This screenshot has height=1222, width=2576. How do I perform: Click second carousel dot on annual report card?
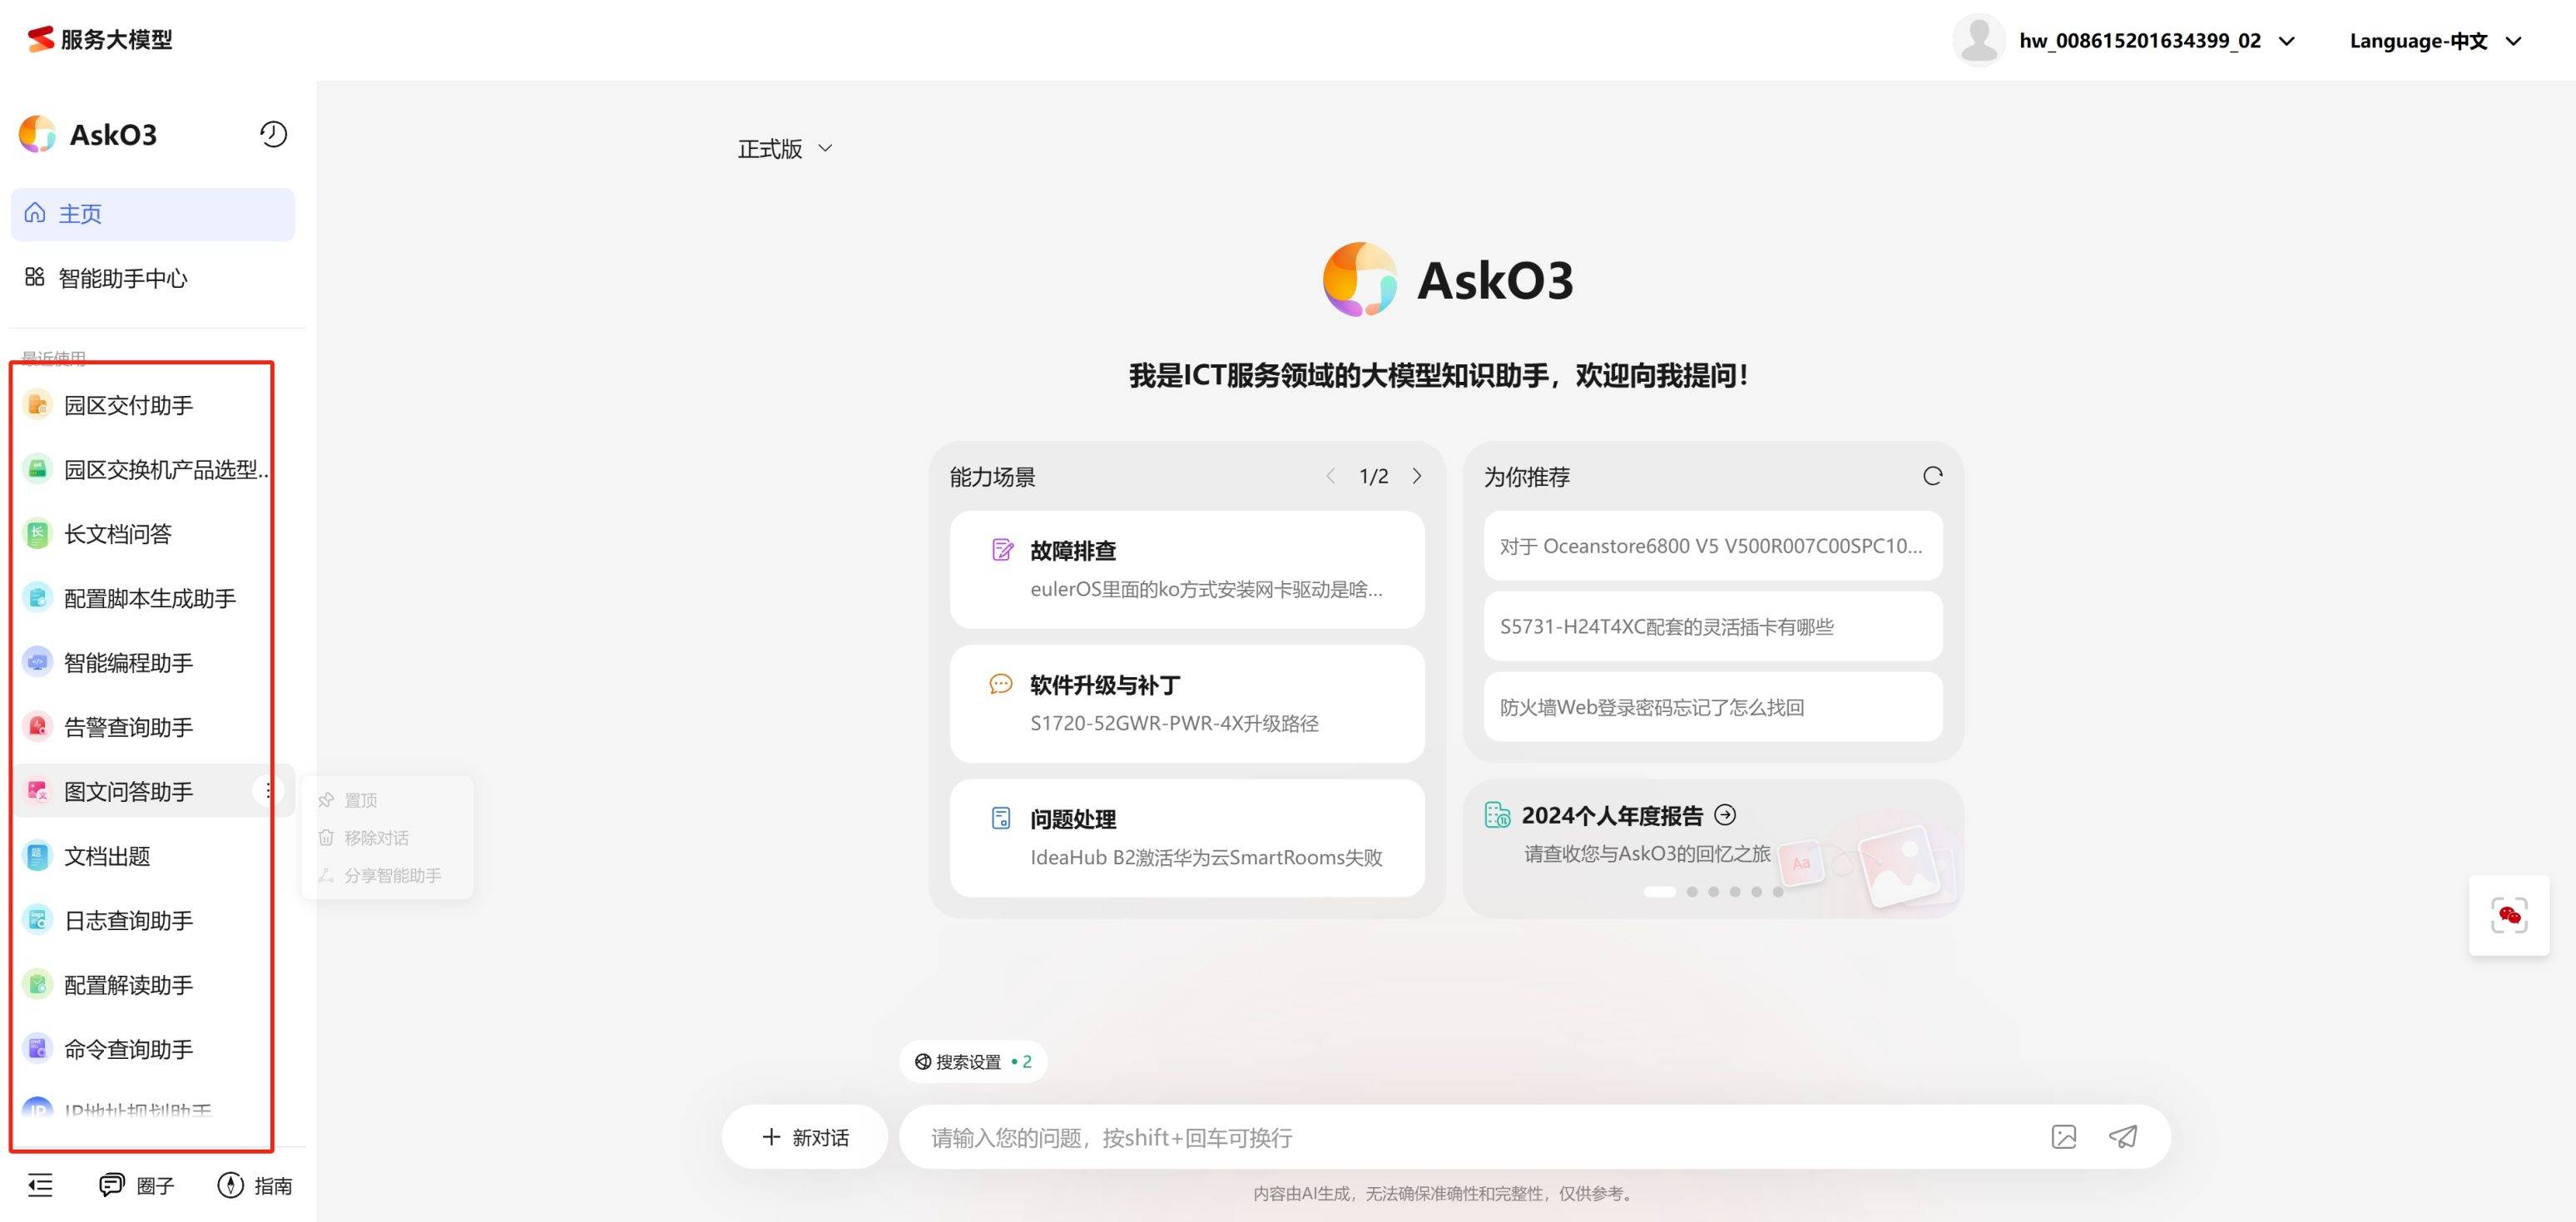tap(1692, 892)
